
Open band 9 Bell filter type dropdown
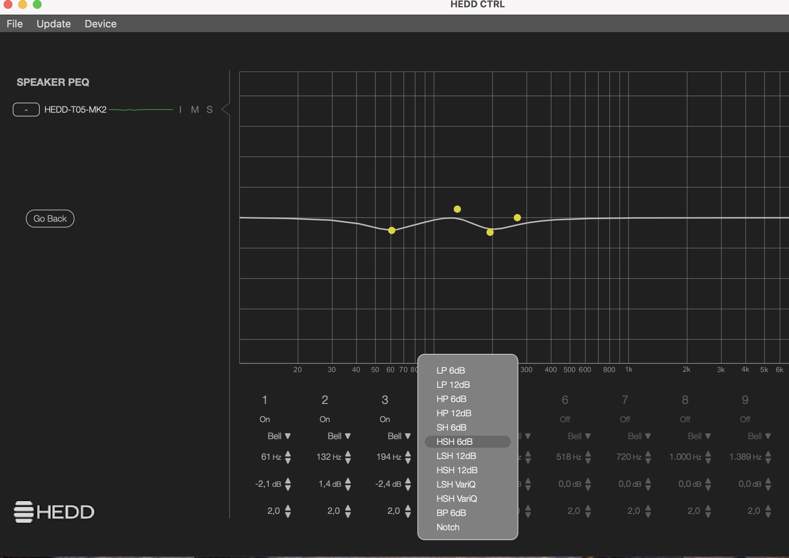(759, 436)
